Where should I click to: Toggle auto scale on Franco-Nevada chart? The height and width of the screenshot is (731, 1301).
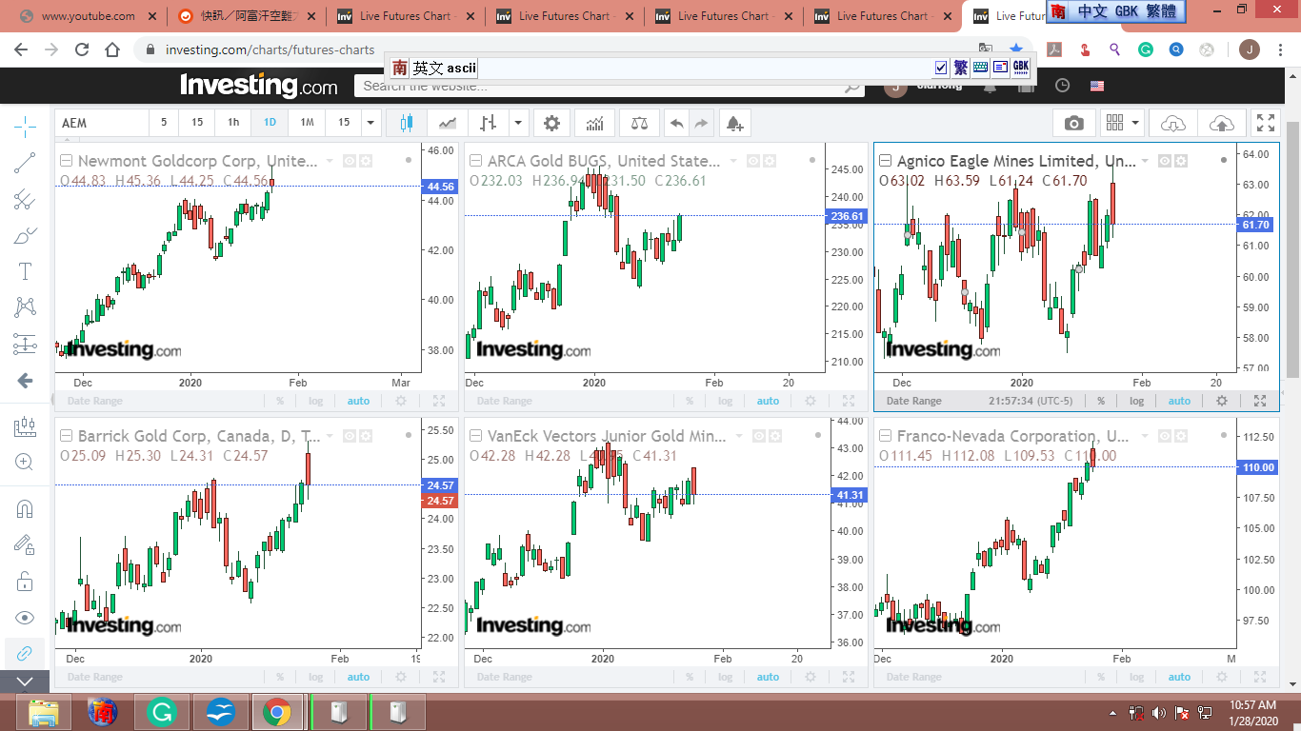pyautogui.click(x=1179, y=677)
